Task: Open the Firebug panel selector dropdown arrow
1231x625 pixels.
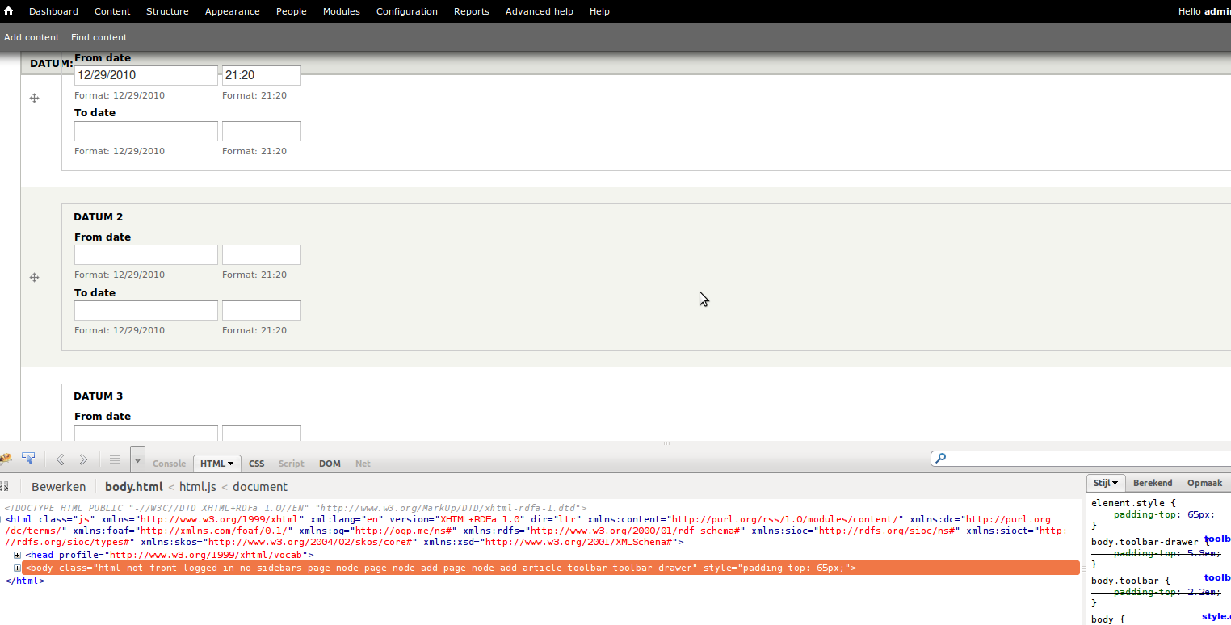Action: (x=137, y=460)
